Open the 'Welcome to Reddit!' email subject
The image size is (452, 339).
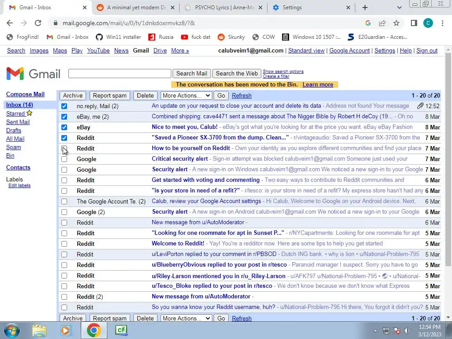[178, 244]
